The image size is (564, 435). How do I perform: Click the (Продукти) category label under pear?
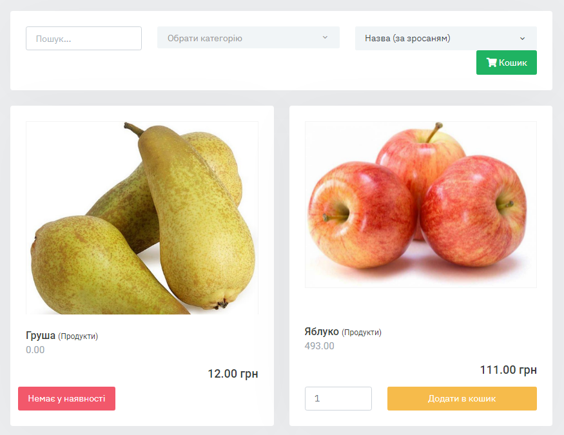(78, 336)
